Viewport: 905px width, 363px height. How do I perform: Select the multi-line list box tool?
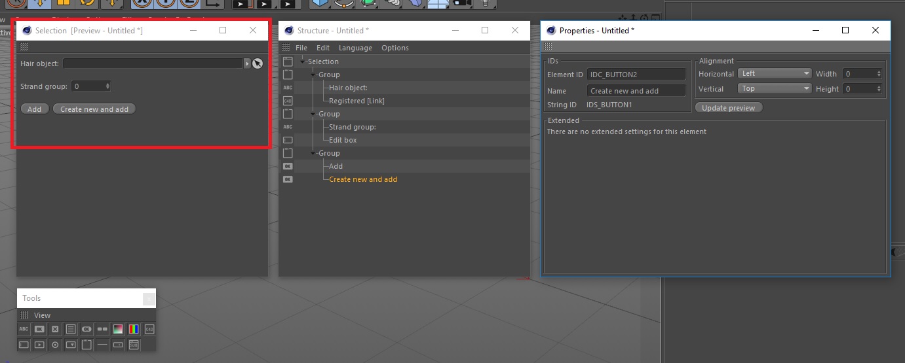[71, 329]
